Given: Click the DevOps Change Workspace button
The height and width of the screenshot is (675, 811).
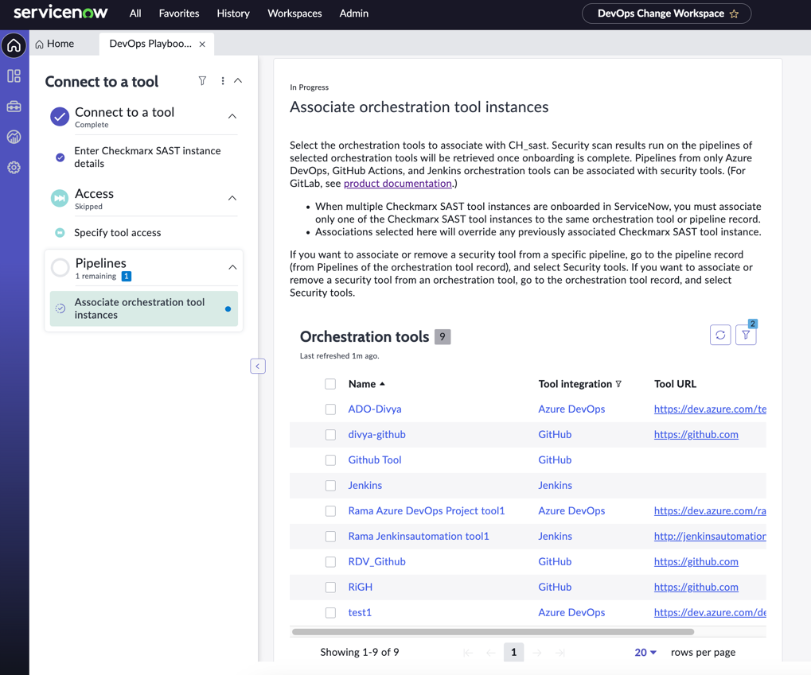Looking at the screenshot, I should point(666,14).
